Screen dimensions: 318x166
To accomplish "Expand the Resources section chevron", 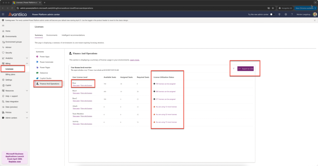I will (x=27, y=90).
